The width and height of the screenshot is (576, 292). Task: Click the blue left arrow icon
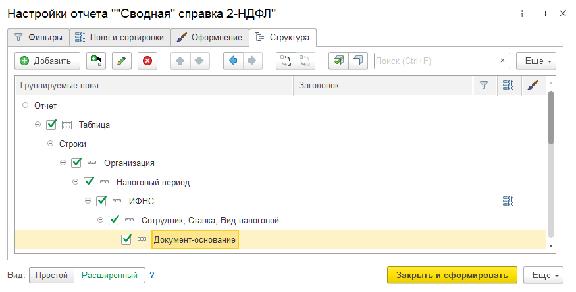233,61
